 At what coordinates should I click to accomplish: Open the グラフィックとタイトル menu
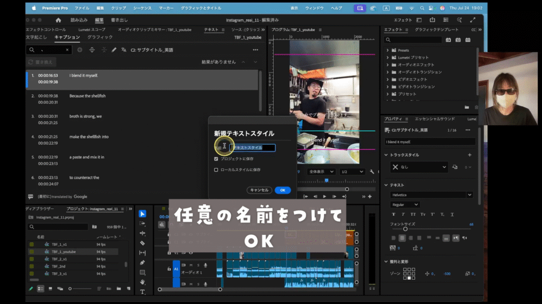coord(201,8)
